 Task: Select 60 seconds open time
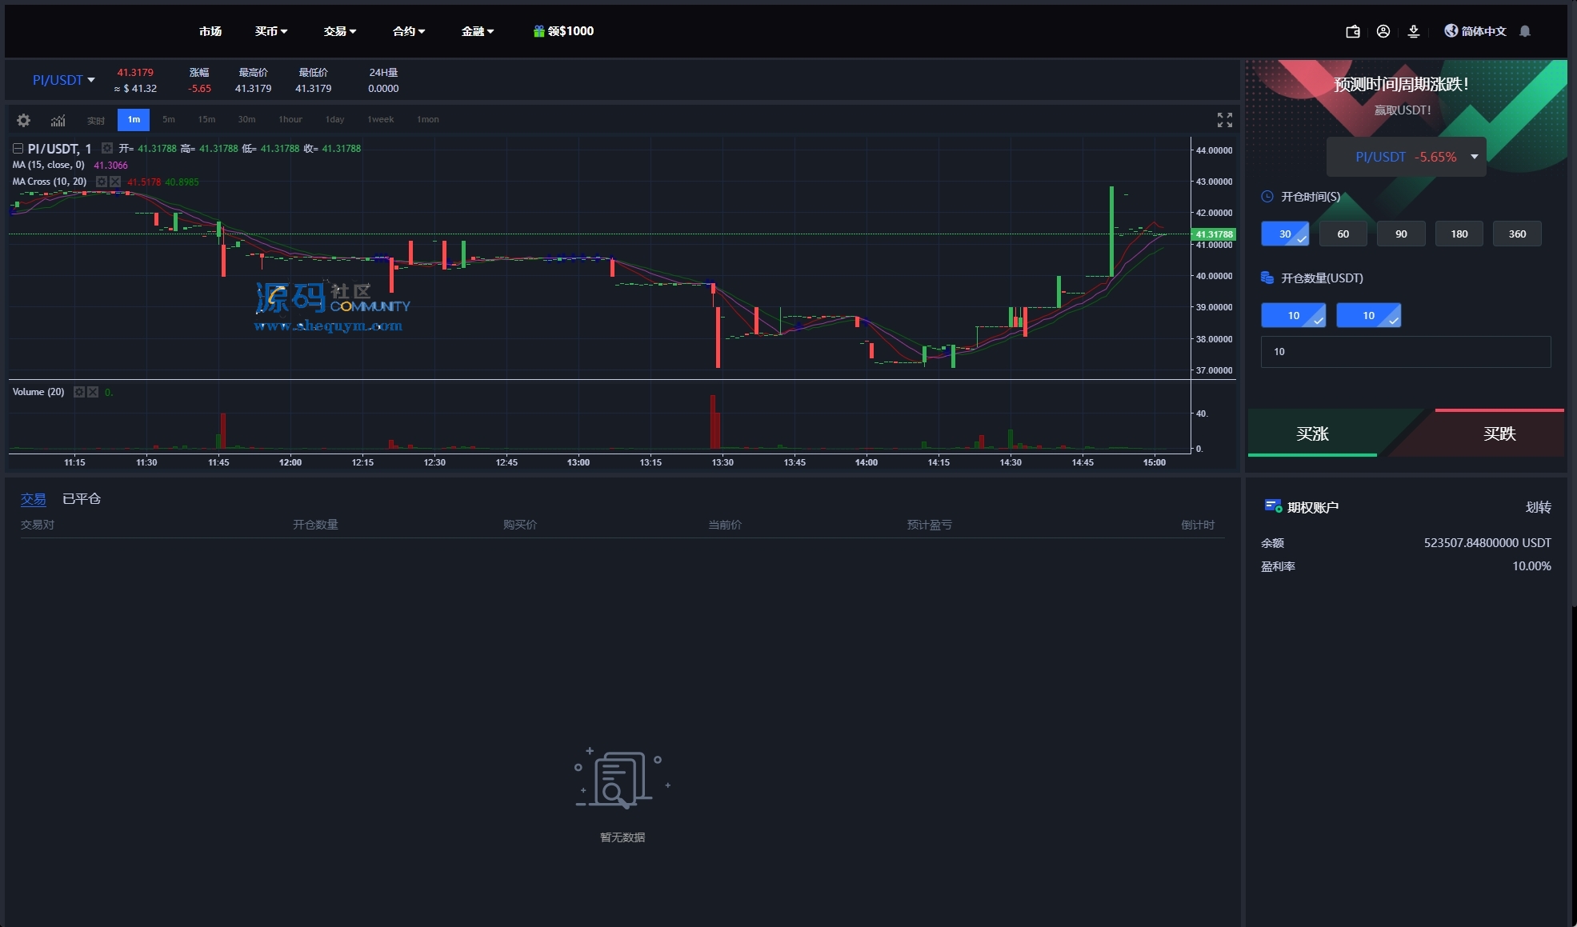[1343, 234]
